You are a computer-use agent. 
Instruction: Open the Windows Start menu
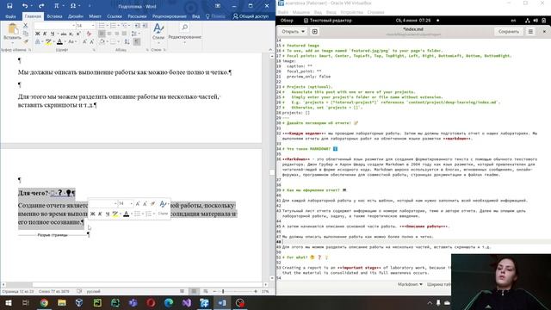8,302
